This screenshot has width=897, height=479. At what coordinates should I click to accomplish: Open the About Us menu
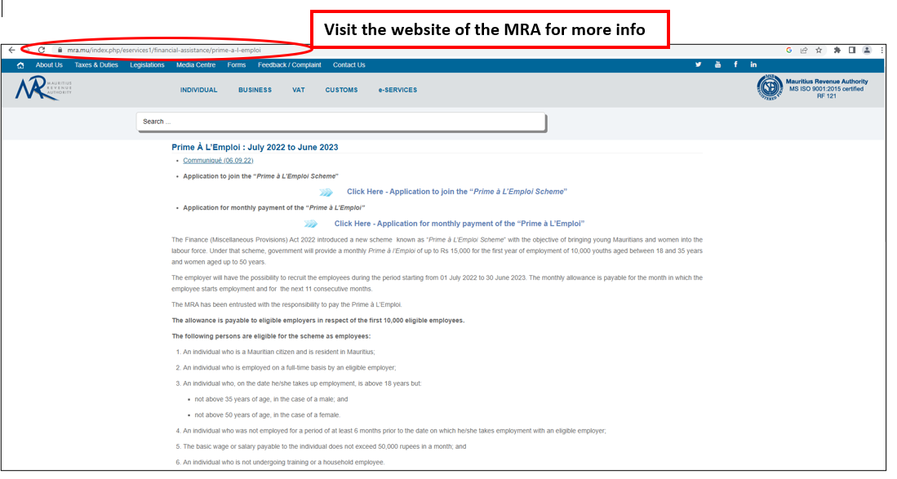[49, 65]
